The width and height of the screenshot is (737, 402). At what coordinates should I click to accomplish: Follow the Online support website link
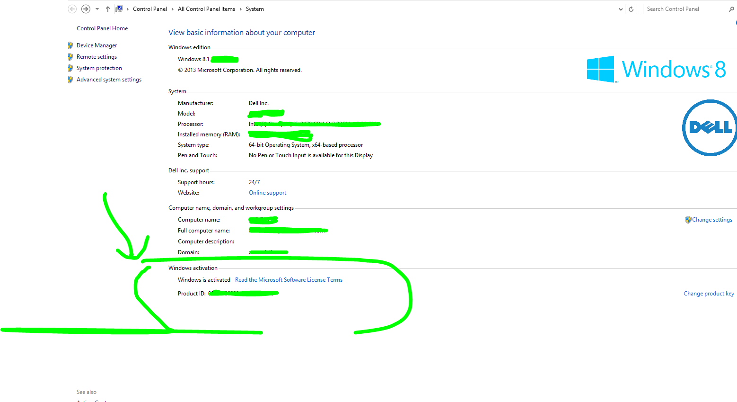[x=268, y=193]
